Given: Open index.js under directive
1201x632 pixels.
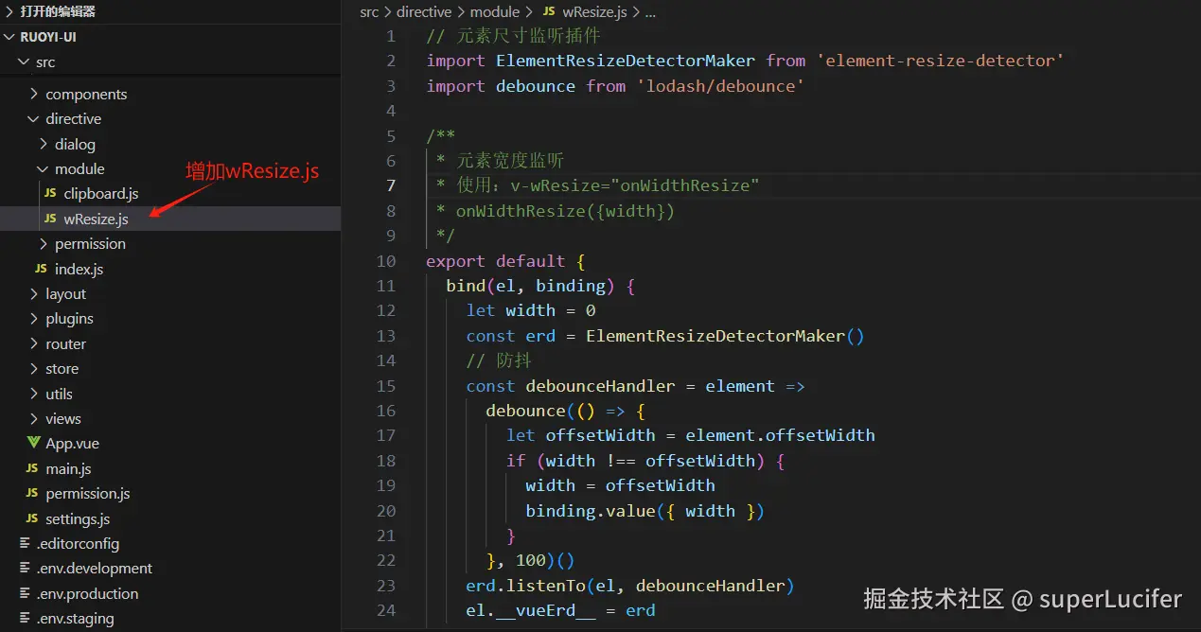Looking at the screenshot, I should point(79,269).
